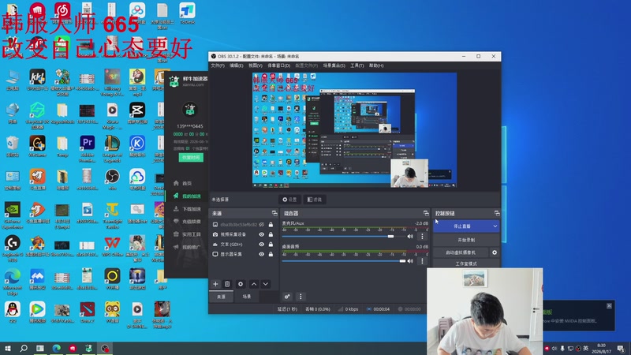Adjust the 麦克风/Aux volume slider

(x=390, y=237)
